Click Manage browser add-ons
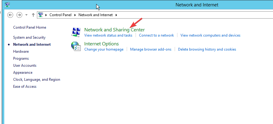This screenshot has height=124, width=273. point(151,49)
